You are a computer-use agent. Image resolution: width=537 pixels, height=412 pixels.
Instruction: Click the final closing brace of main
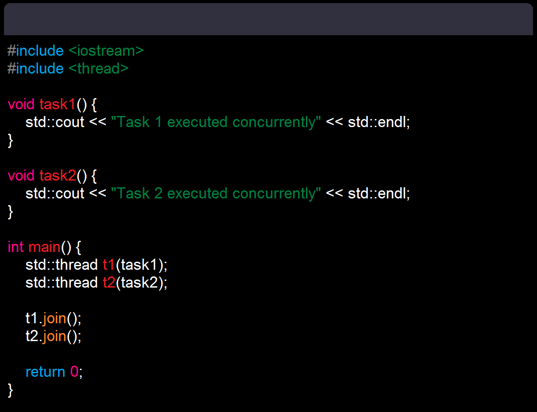(11, 390)
